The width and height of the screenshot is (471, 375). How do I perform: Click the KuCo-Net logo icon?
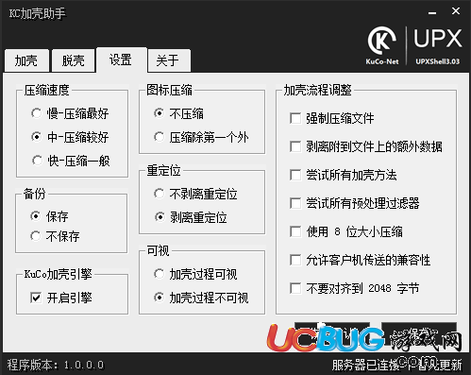pyautogui.click(x=382, y=45)
